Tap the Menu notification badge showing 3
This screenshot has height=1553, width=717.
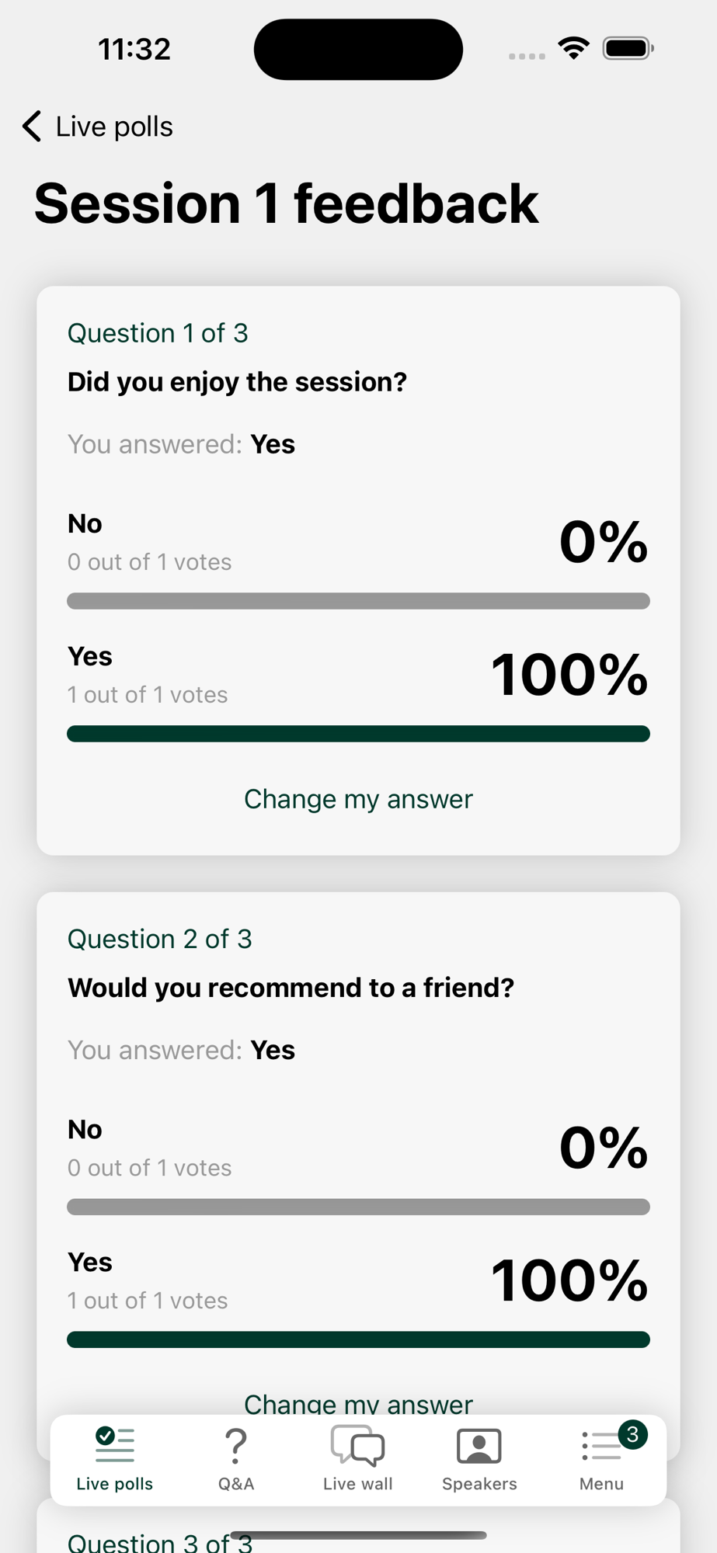[632, 1434]
